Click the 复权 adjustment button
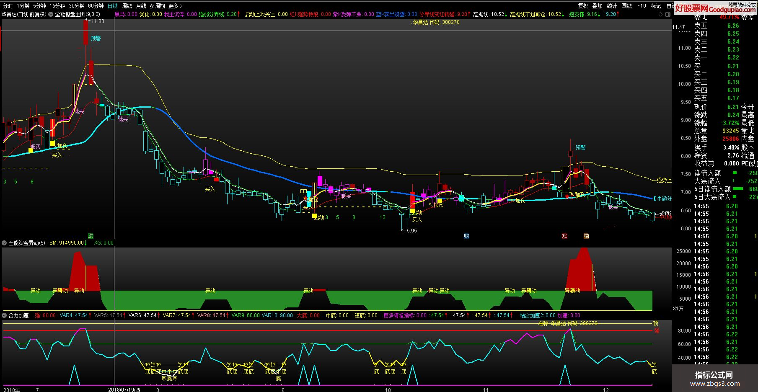 583,6
